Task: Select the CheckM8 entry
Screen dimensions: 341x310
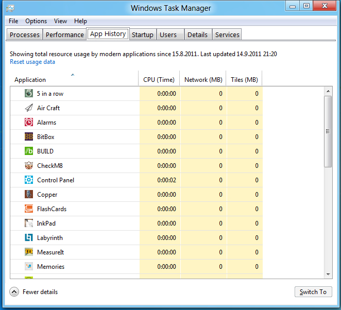Action: coord(137,165)
